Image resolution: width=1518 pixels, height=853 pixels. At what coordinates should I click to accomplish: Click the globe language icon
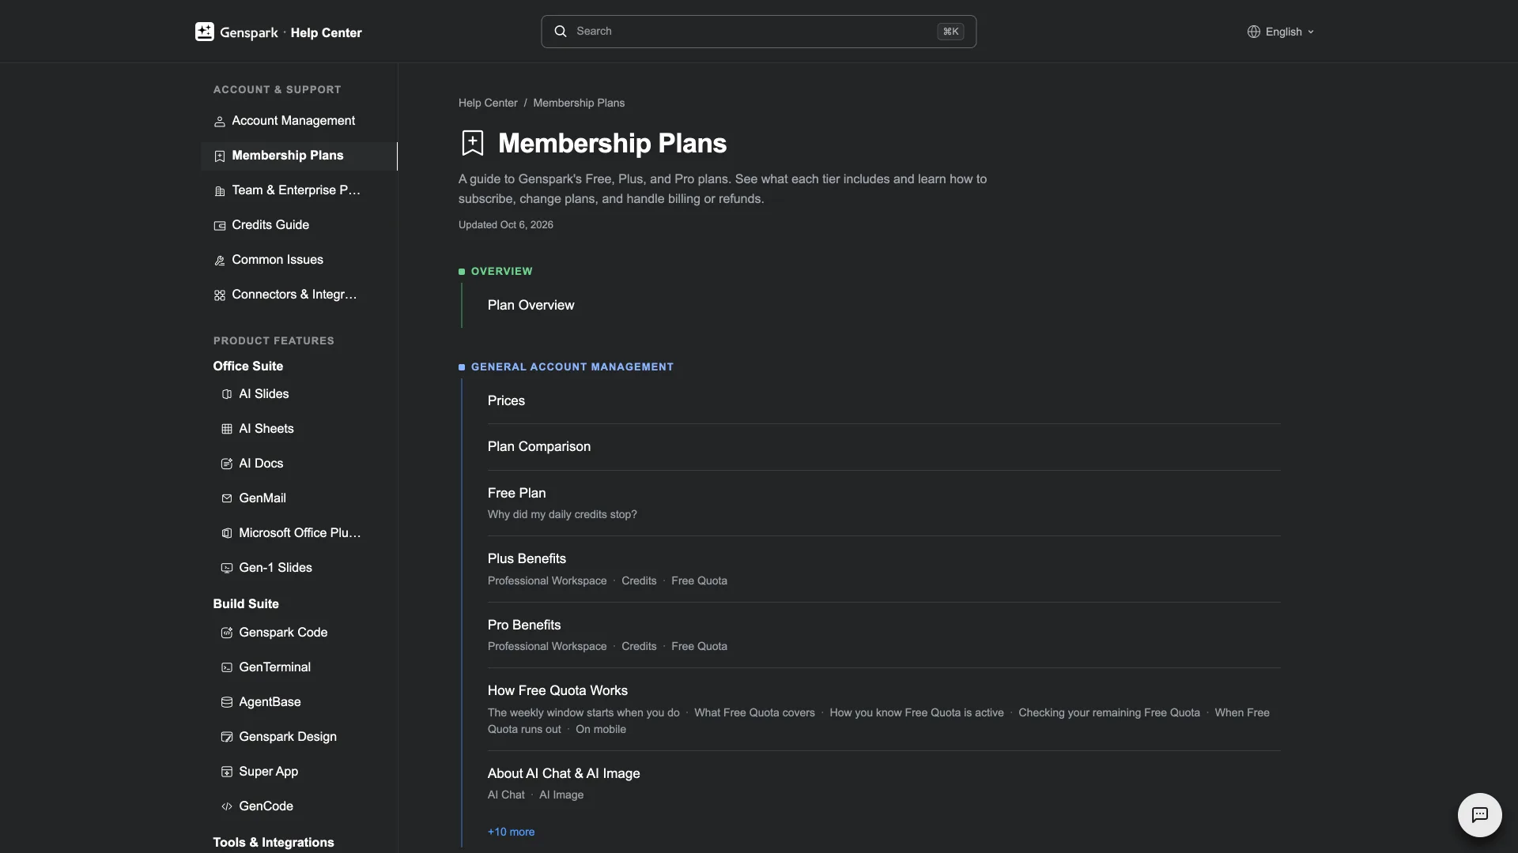tap(1253, 32)
